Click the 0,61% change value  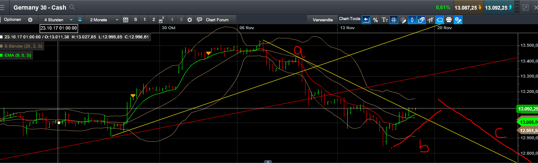tap(443, 8)
